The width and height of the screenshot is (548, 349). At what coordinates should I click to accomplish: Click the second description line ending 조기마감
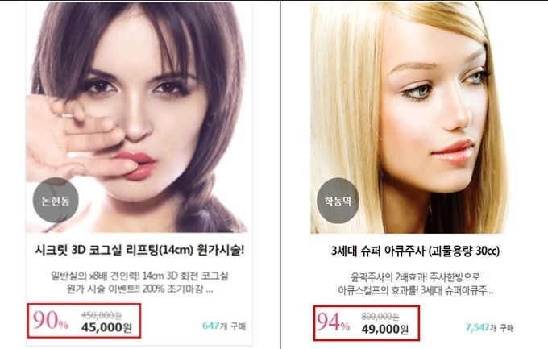pos(139,289)
